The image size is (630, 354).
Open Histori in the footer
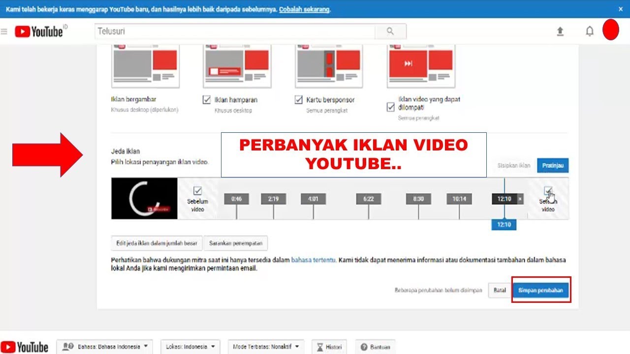[329, 347]
